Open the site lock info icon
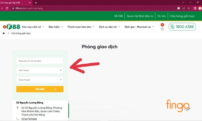The height and width of the screenshot is (121, 202). point(13,8)
